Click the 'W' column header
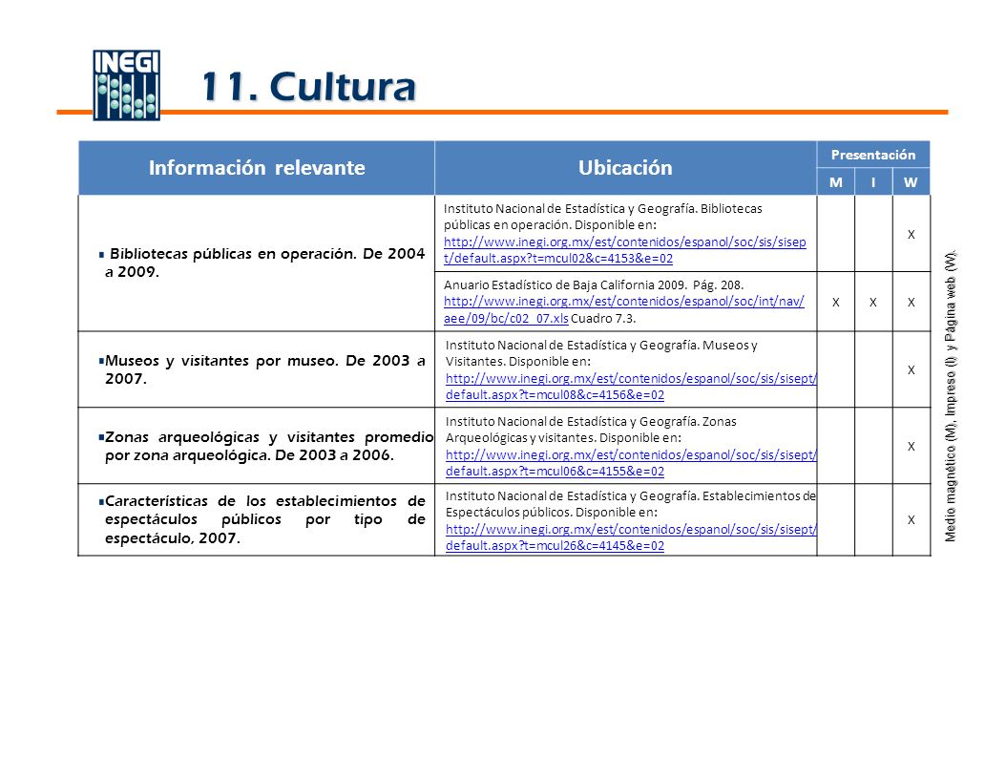The height and width of the screenshot is (779, 1006). click(912, 182)
